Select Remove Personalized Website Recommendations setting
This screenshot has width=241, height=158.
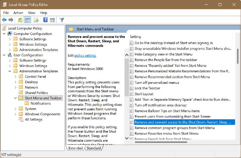tap(182, 71)
